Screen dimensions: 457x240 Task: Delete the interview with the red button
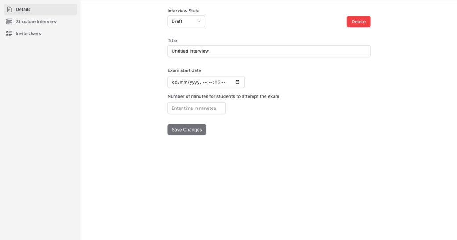click(358, 21)
